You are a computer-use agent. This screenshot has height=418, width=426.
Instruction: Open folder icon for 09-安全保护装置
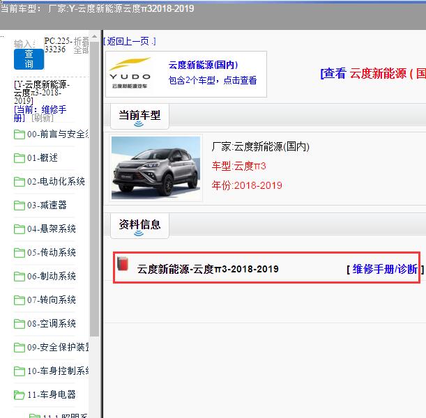[20, 348]
